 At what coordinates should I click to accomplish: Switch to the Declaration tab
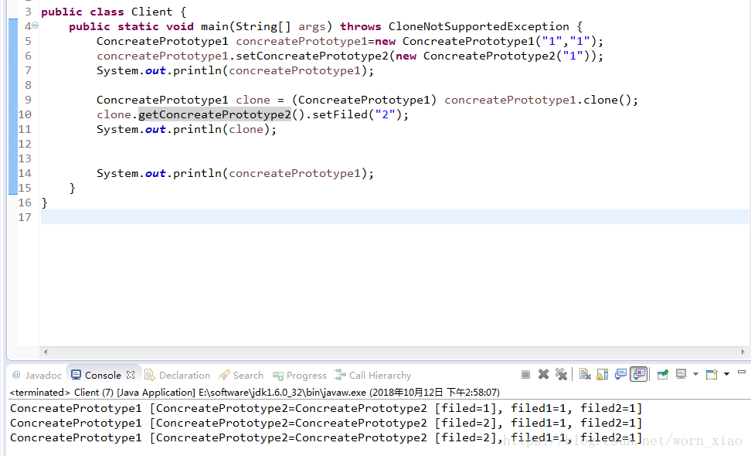pos(177,375)
